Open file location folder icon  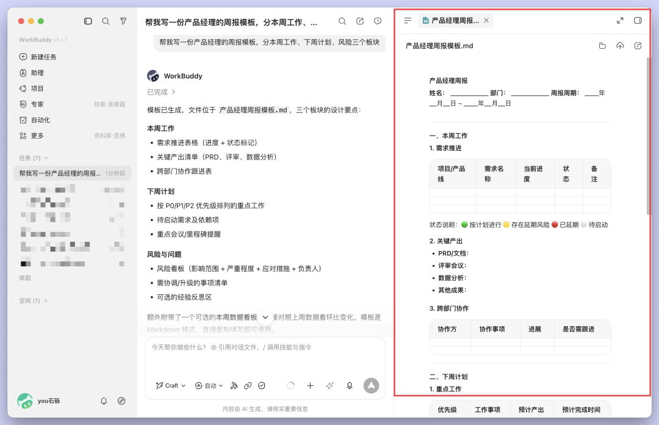click(x=602, y=46)
